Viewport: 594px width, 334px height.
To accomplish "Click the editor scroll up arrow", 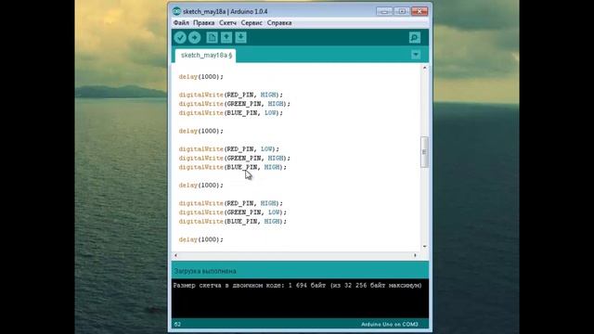I will pyautogui.click(x=424, y=68).
